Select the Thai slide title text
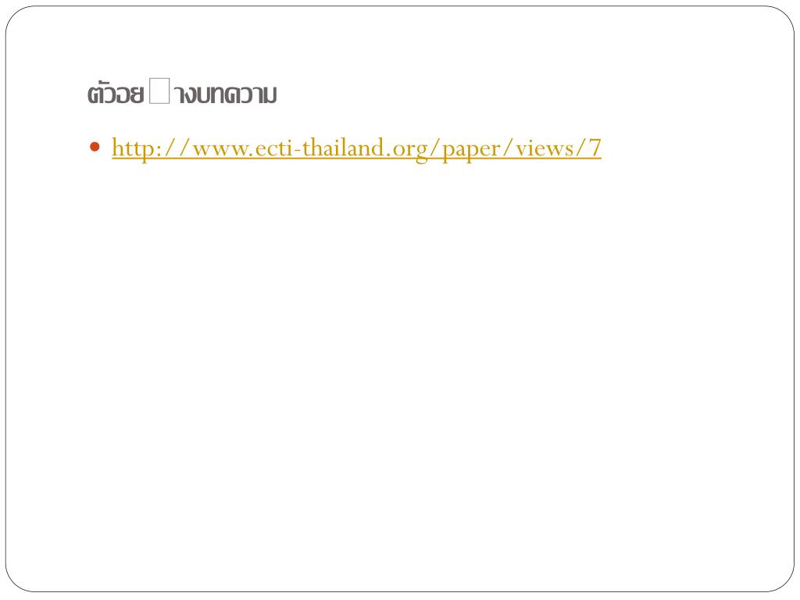Viewport: 800px width, 600px height. (x=182, y=92)
